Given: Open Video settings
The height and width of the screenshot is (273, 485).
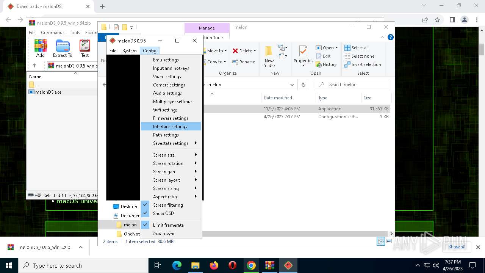Looking at the screenshot, I should pos(171,77).
